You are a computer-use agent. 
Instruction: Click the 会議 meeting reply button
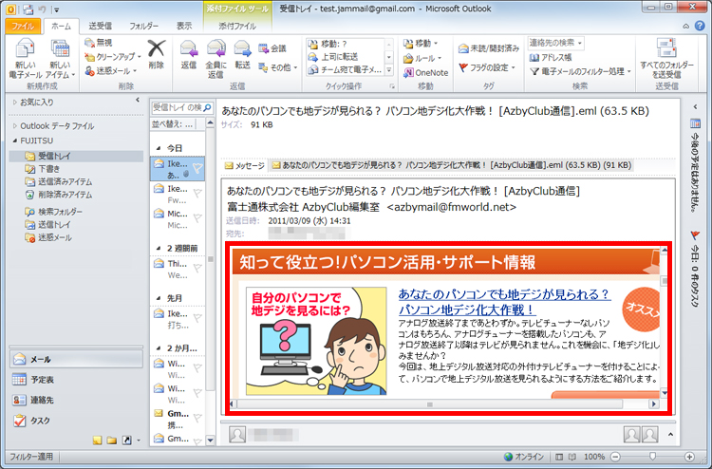(x=272, y=48)
